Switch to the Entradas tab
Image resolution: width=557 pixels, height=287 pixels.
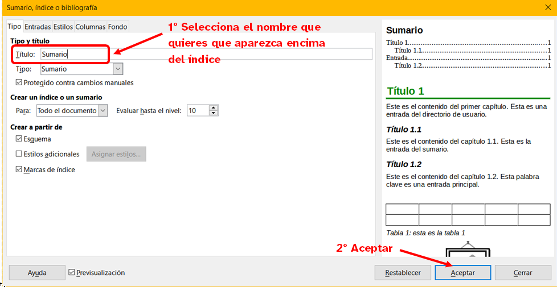(38, 27)
